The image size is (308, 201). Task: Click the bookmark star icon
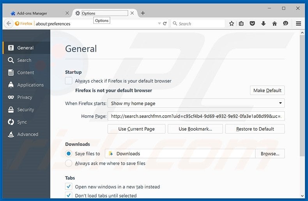click(x=232, y=24)
